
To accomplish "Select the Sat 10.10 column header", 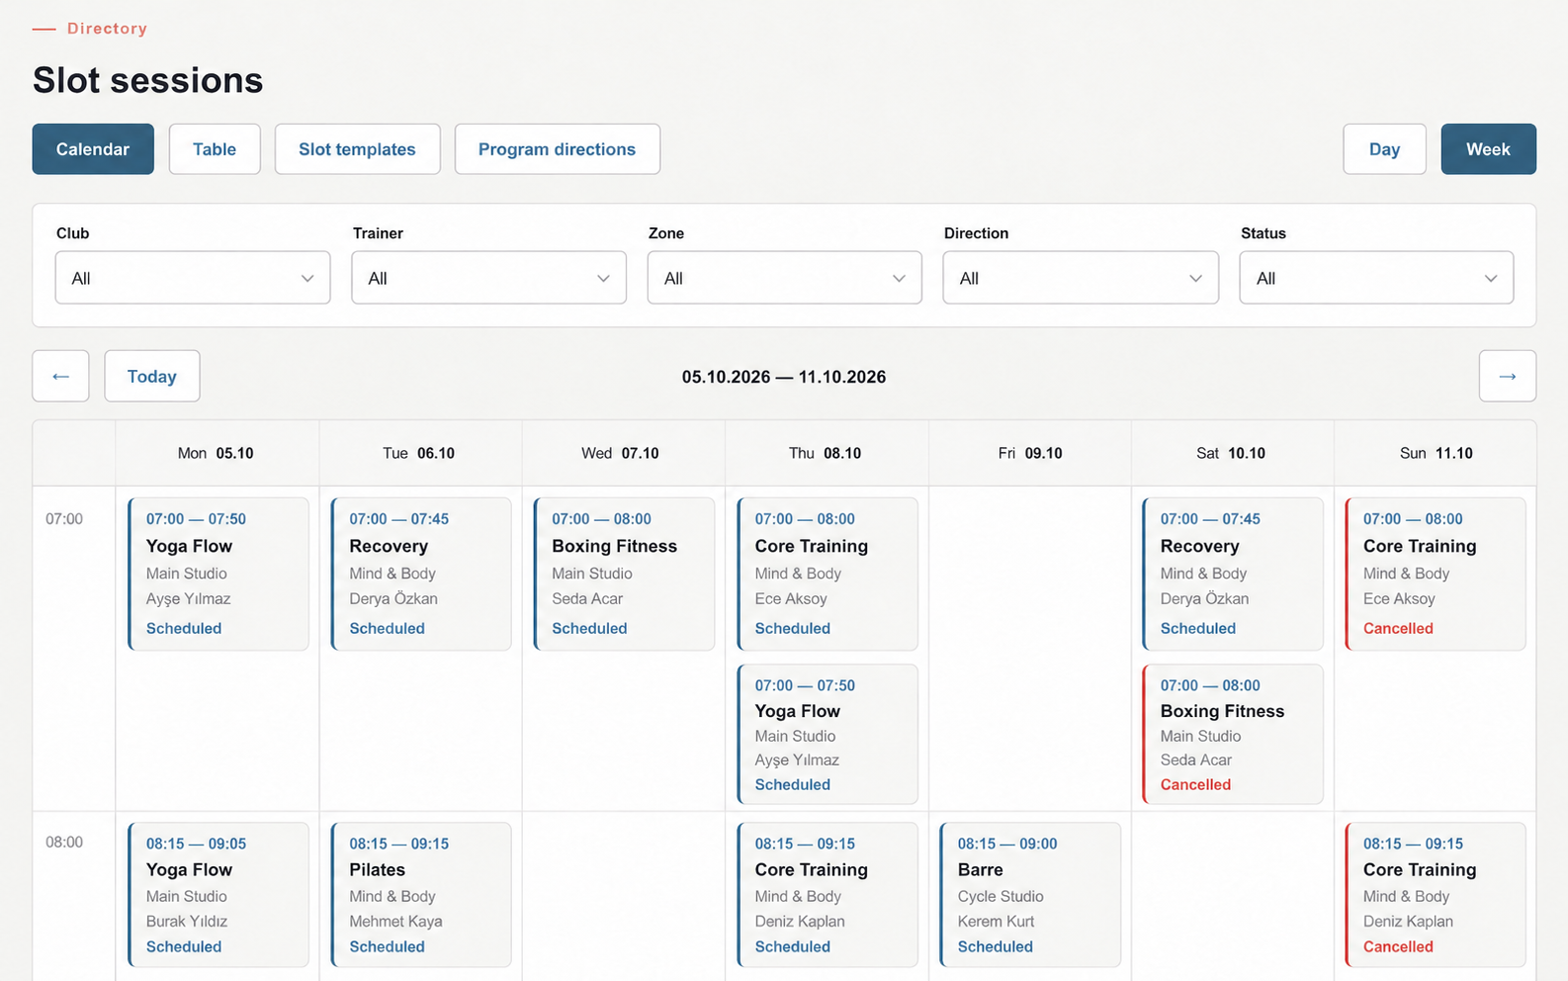I will [x=1231, y=453].
